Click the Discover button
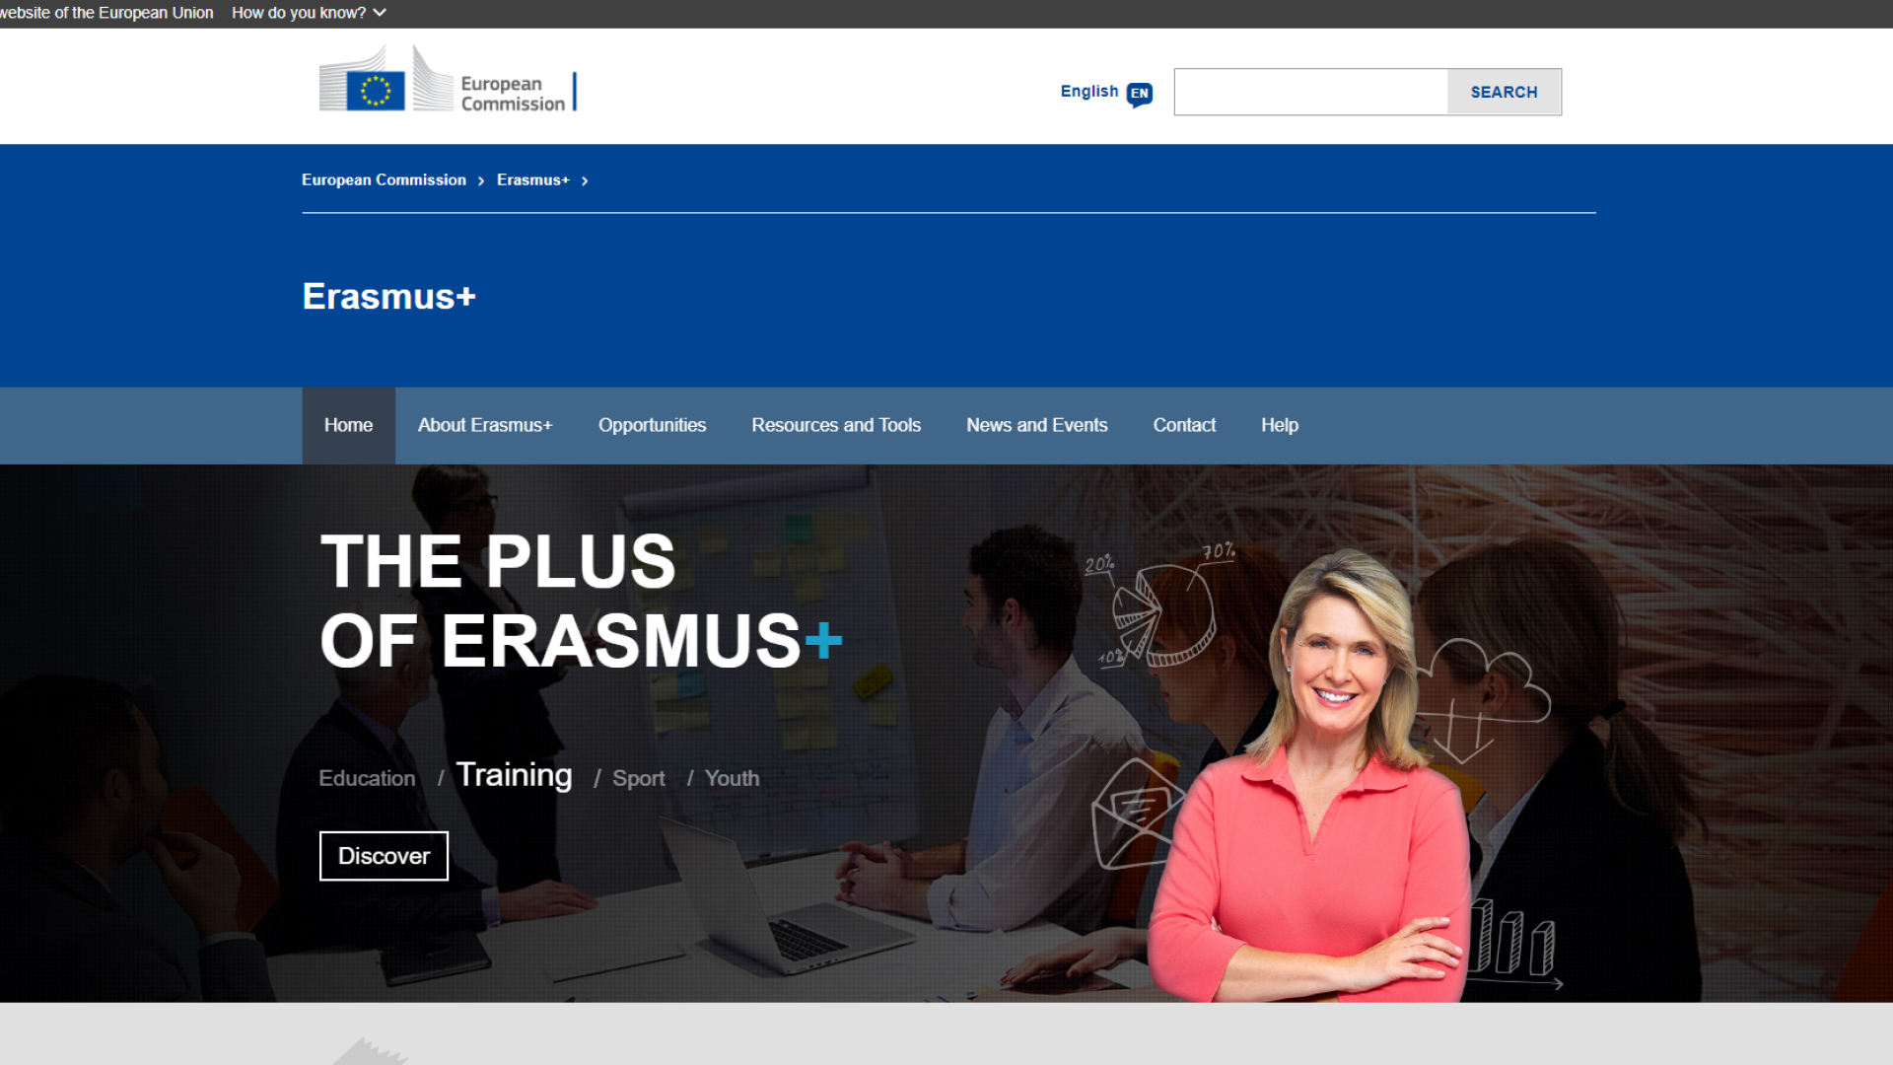Image resolution: width=1893 pixels, height=1065 pixels. pyautogui.click(x=384, y=856)
